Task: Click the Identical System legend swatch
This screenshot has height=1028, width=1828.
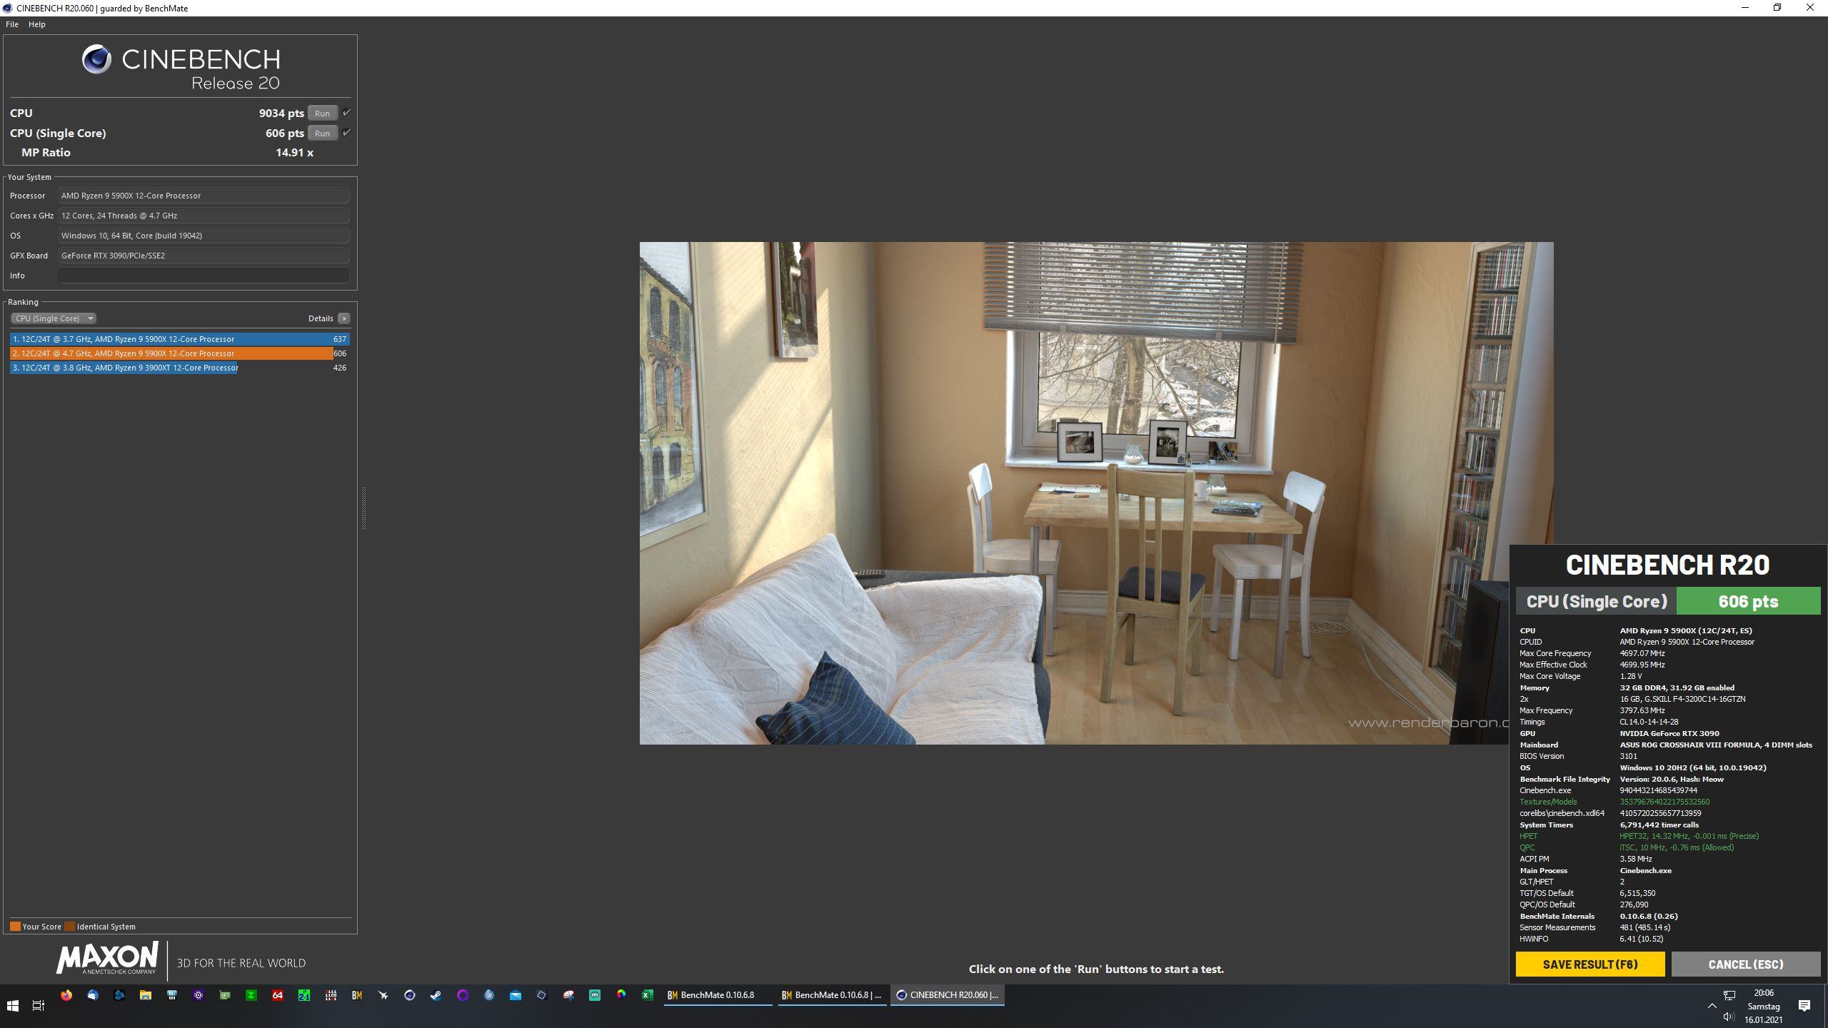Action: pyautogui.click(x=69, y=927)
